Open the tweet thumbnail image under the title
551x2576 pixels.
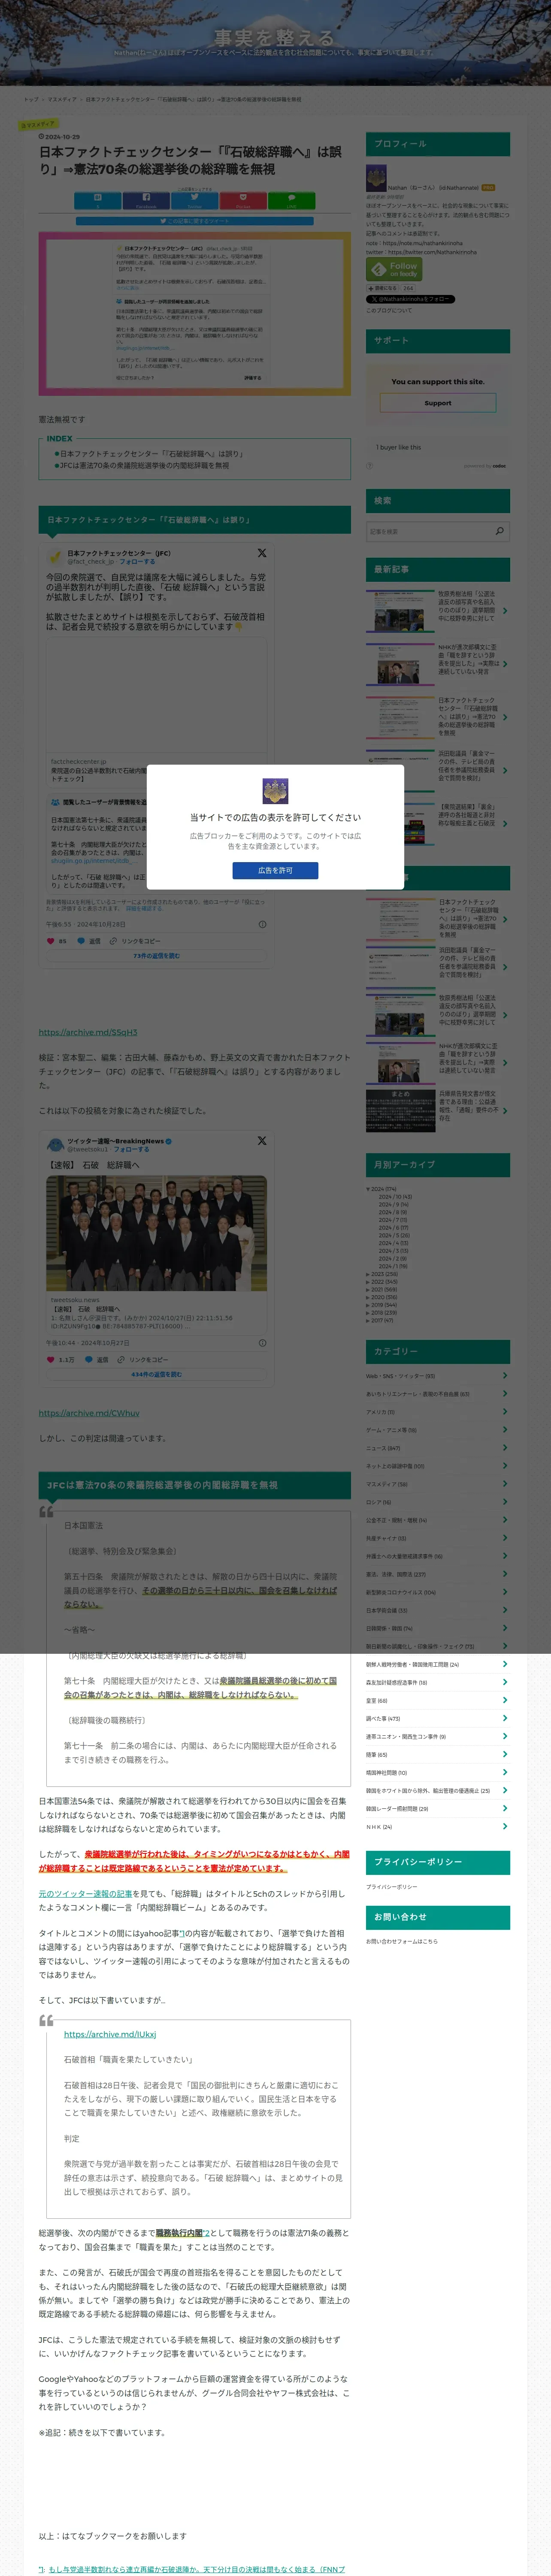click(x=195, y=313)
